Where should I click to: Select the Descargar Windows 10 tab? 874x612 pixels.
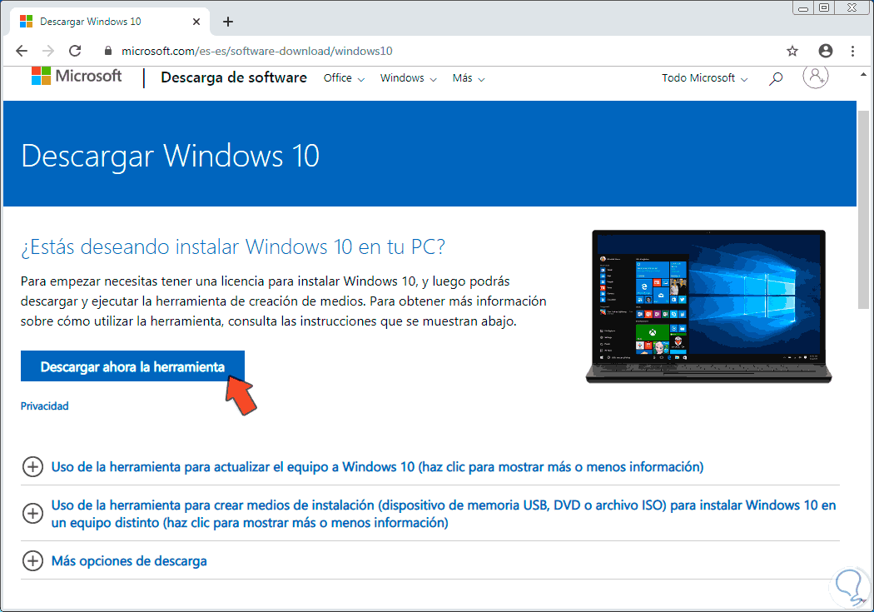(x=110, y=22)
